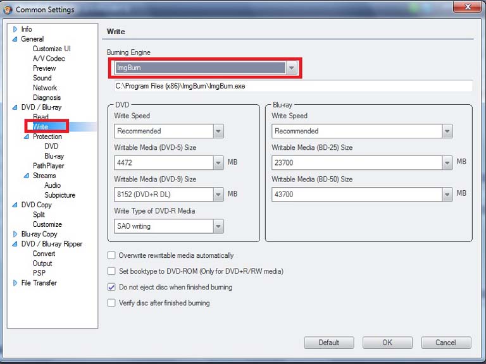
Task: Collapse the DVD / Blu-ray Ripper node
Action: coord(15,244)
